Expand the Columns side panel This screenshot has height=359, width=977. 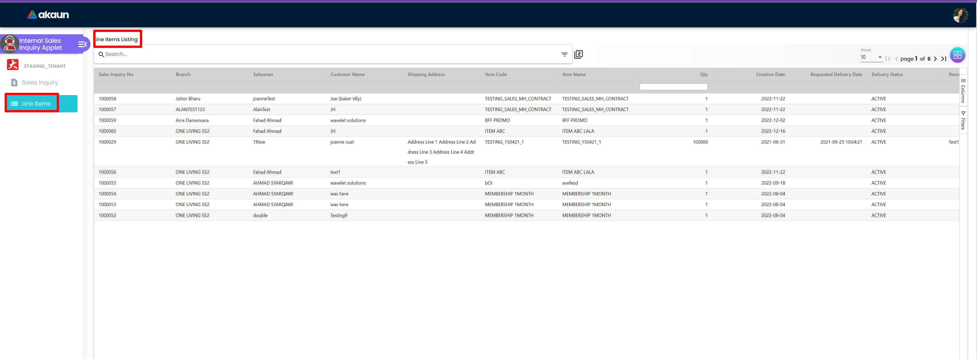tap(963, 91)
